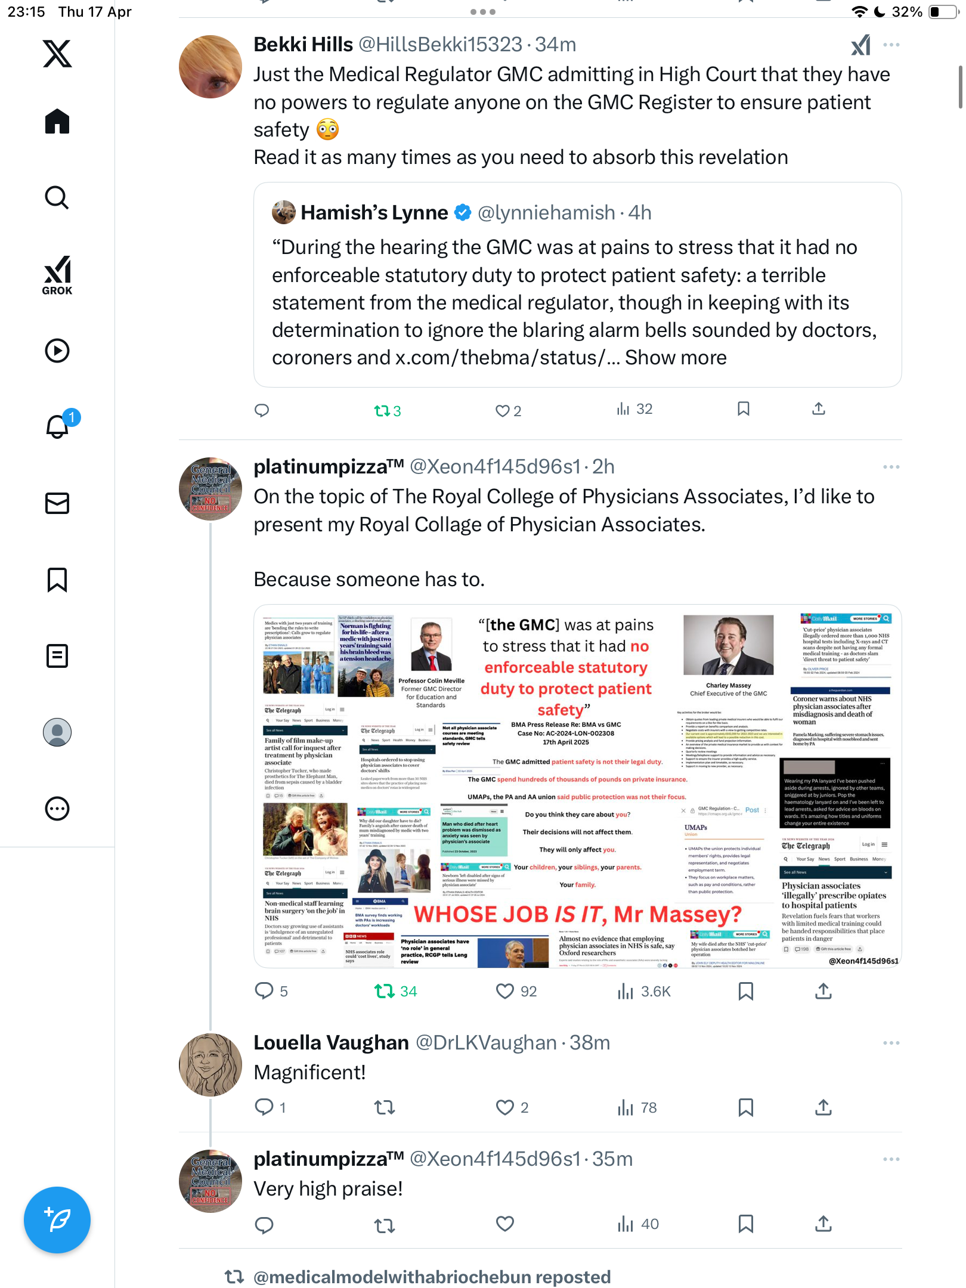Click Grok explain icon on Bekki's post
Image resolution: width=966 pixels, height=1288 pixels.
point(861,45)
